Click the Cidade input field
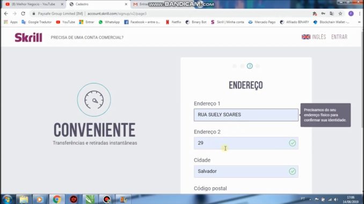The width and height of the screenshot is (364, 204). [x=246, y=171]
